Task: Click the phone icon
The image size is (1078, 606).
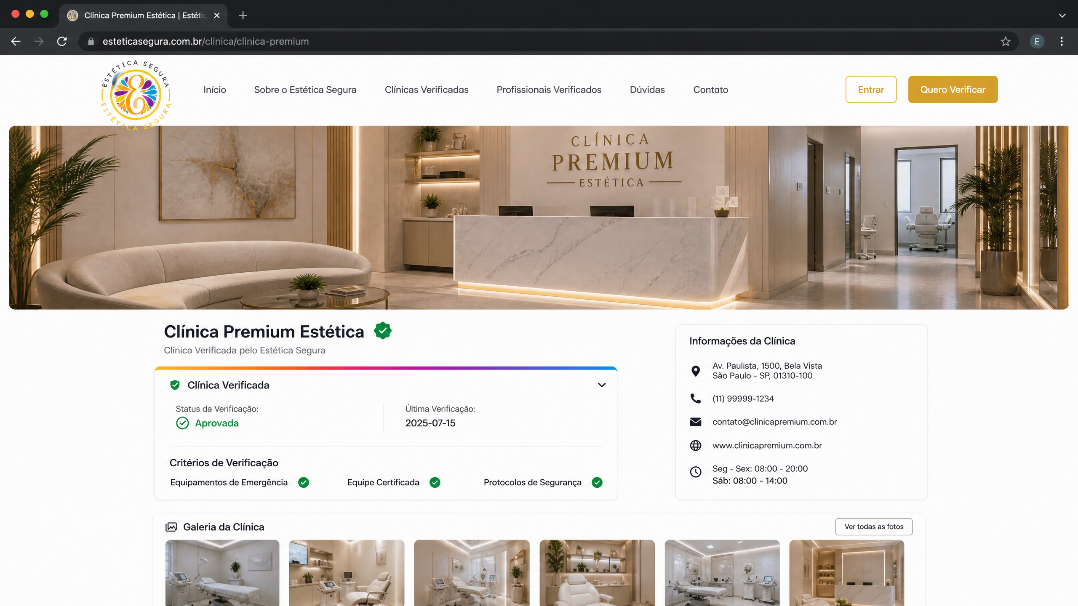Action: tap(696, 399)
